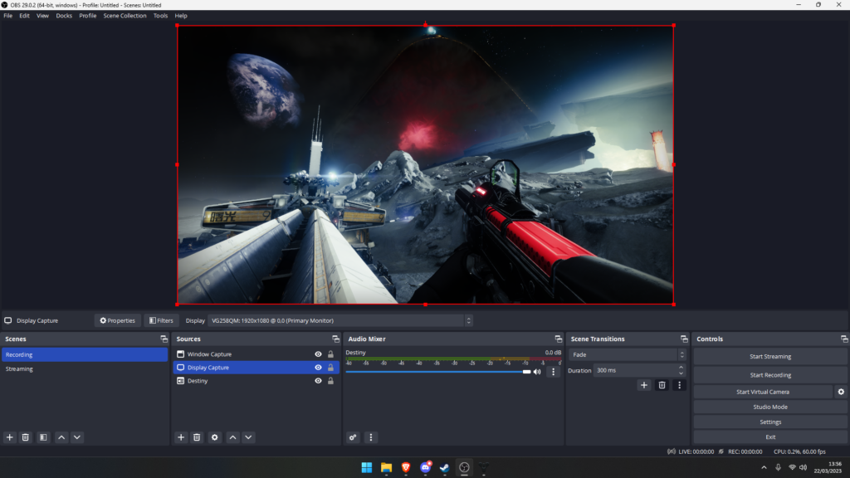Select the Streaming scene
The height and width of the screenshot is (478, 850).
click(x=85, y=369)
